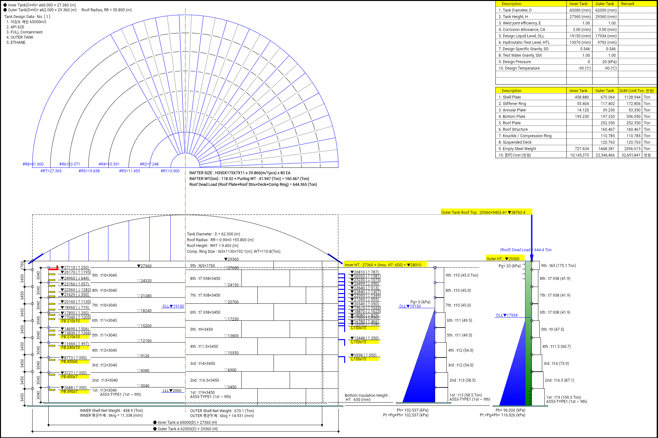
Task: Click the '9792 (mm)' outer tank cell
Action: tap(607, 43)
